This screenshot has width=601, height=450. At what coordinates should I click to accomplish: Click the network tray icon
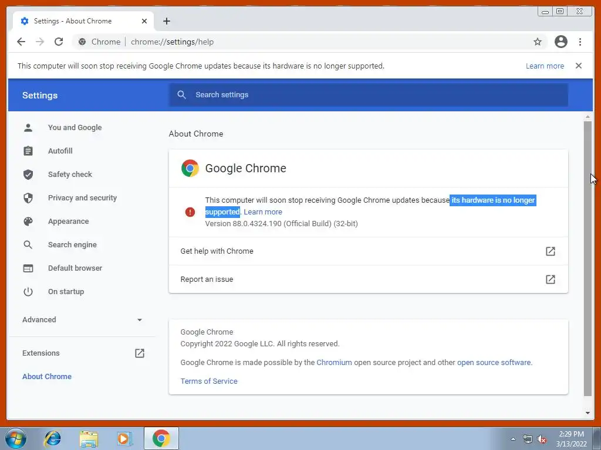[528, 439]
